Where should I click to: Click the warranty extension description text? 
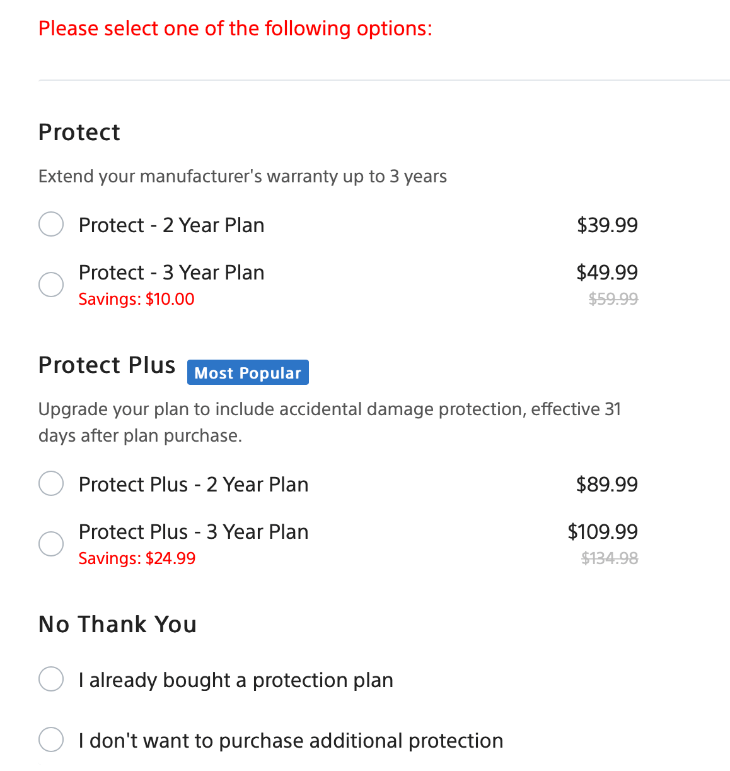(243, 176)
